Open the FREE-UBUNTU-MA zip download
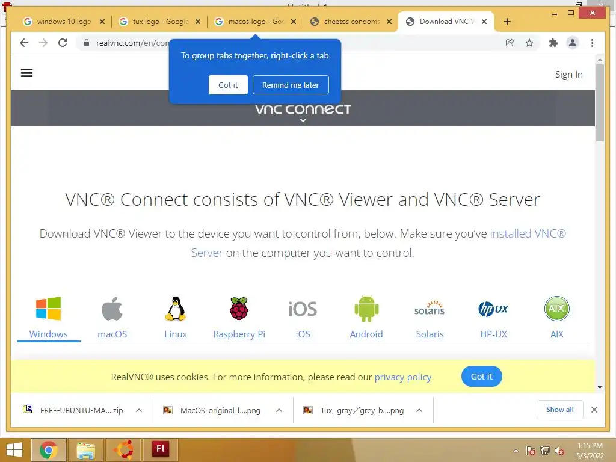Screen dimensions: 616x462 pyautogui.click(x=81, y=410)
